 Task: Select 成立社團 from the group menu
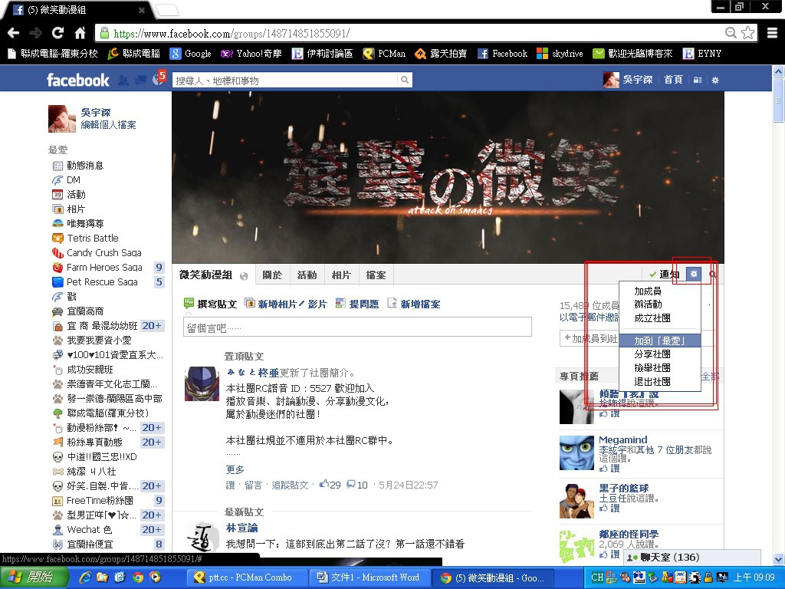(660, 318)
